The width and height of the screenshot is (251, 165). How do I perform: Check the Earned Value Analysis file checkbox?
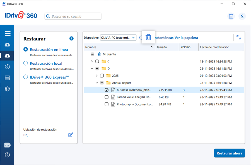pos(107,97)
